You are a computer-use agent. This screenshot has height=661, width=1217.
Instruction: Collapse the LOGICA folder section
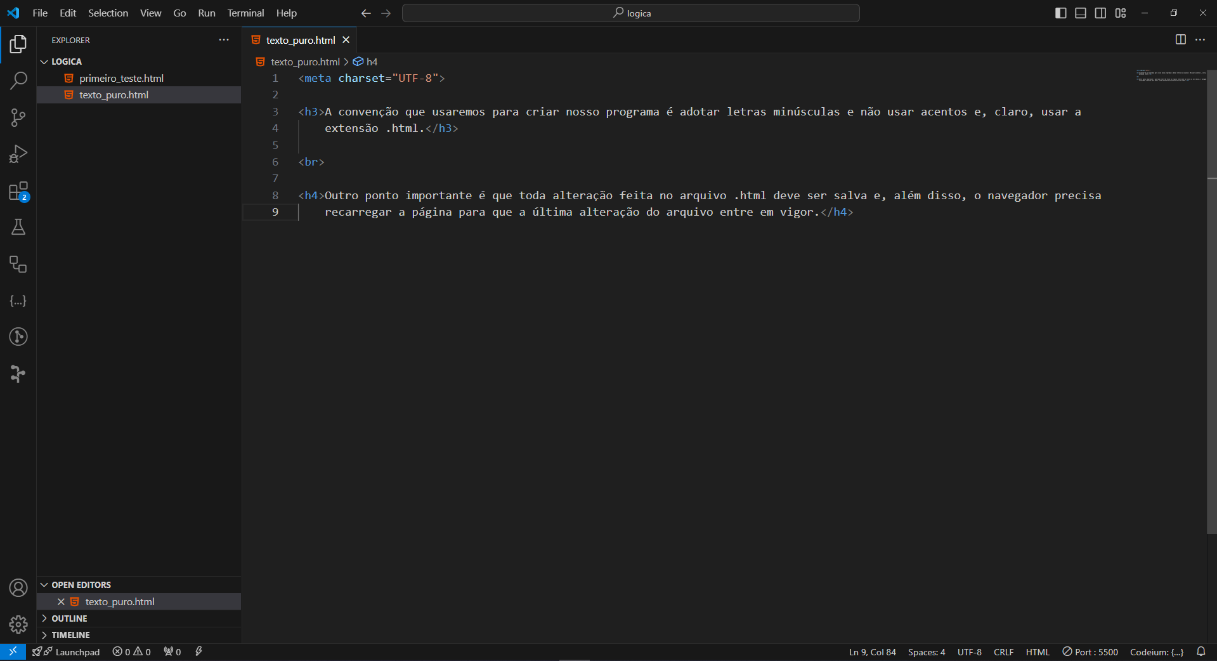tap(139, 62)
